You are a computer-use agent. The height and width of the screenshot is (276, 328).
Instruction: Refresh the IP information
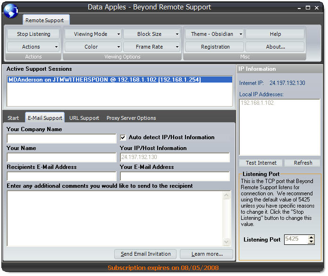(x=303, y=163)
